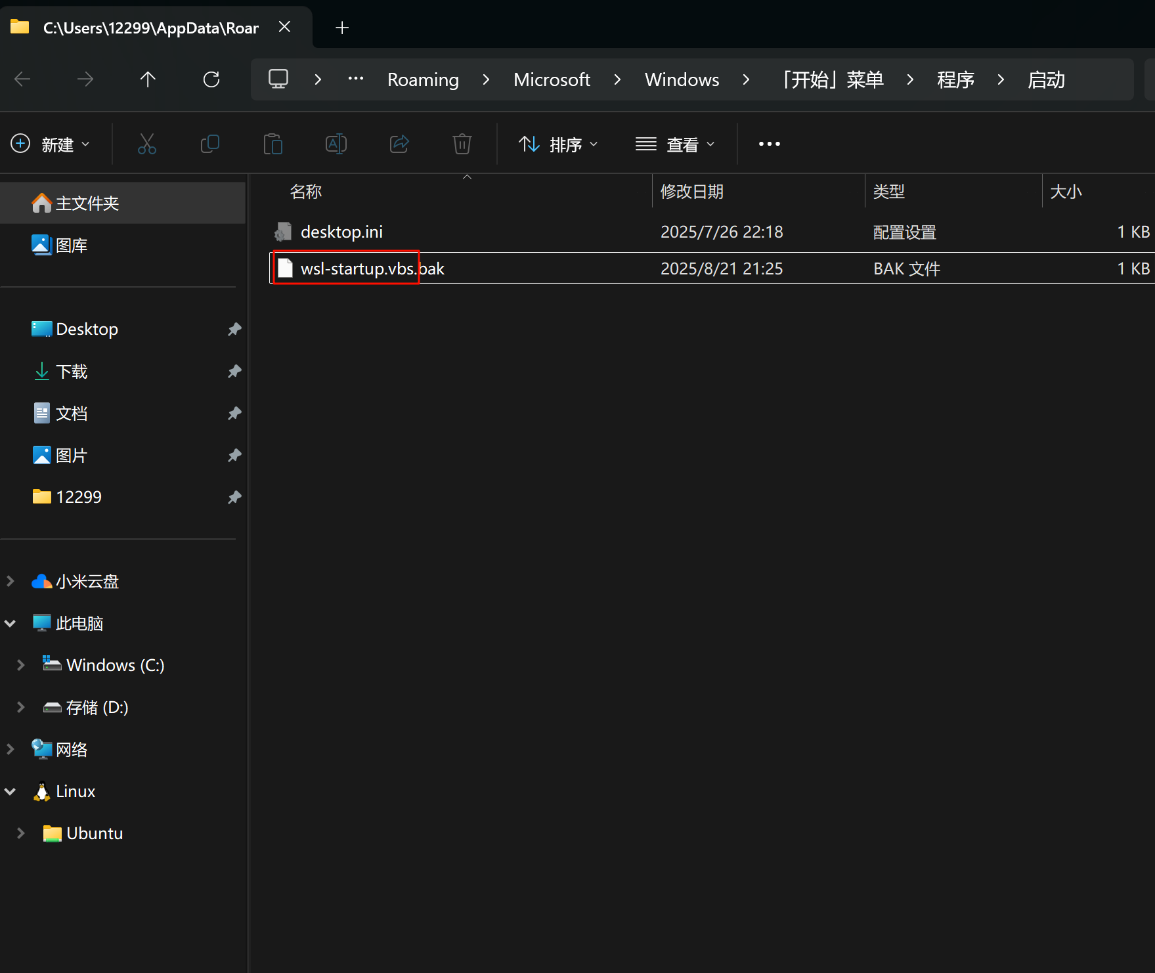This screenshot has width=1155, height=973.
Task: Click the Cut scissors icon
Action: 146,144
